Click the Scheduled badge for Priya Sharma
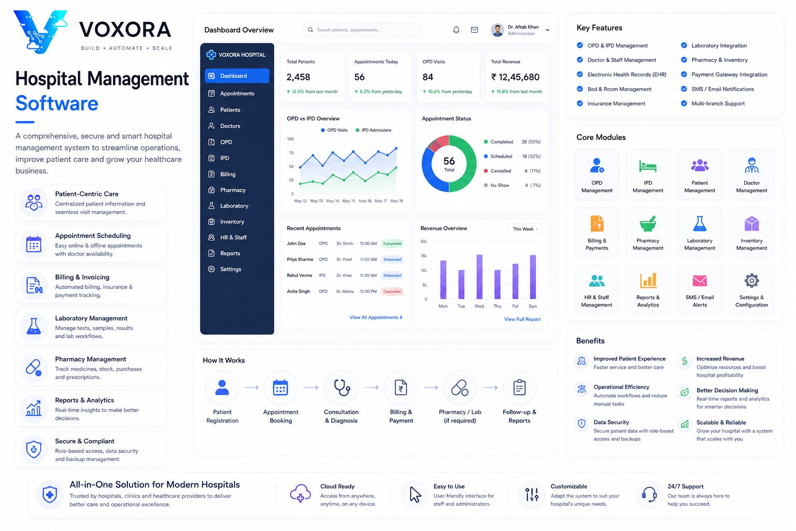Screen dimensions: 796x531 392,259
